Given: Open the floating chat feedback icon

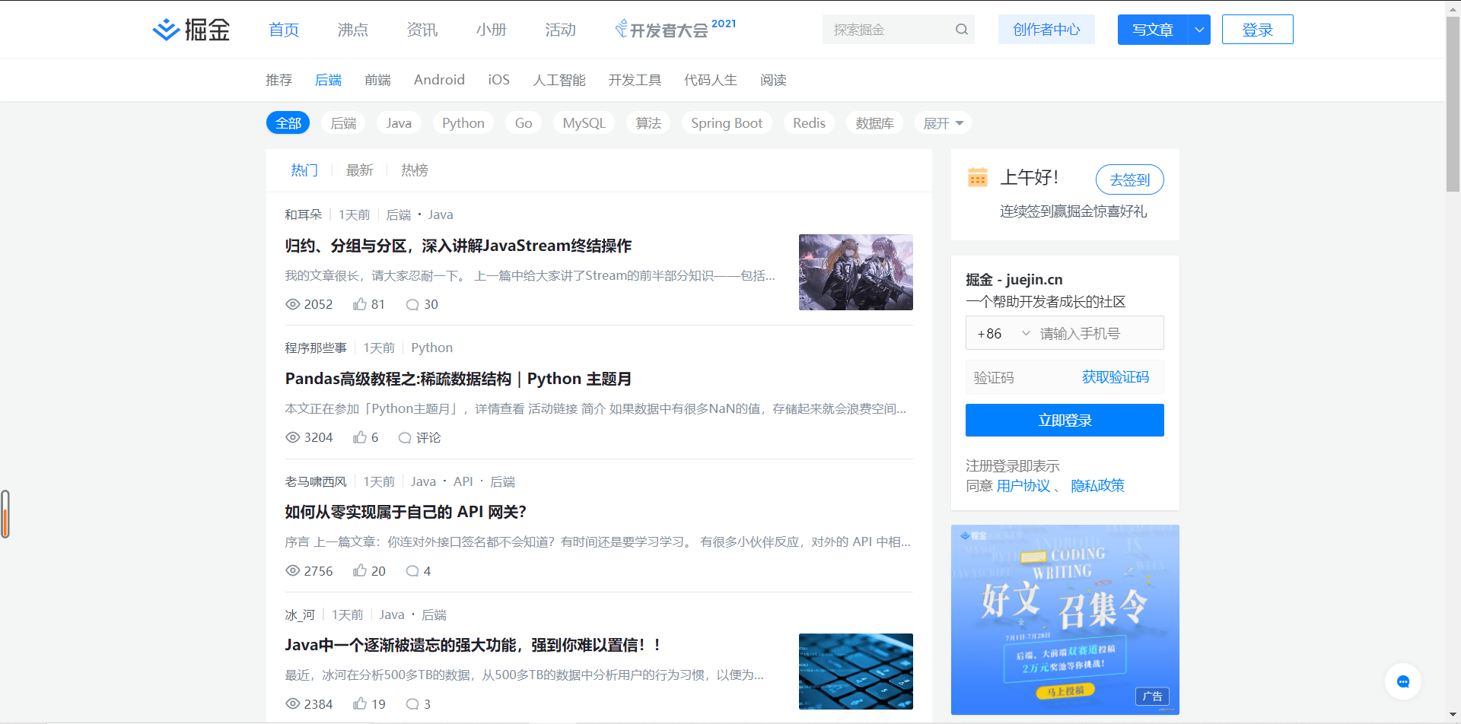Looking at the screenshot, I should click(1403, 681).
